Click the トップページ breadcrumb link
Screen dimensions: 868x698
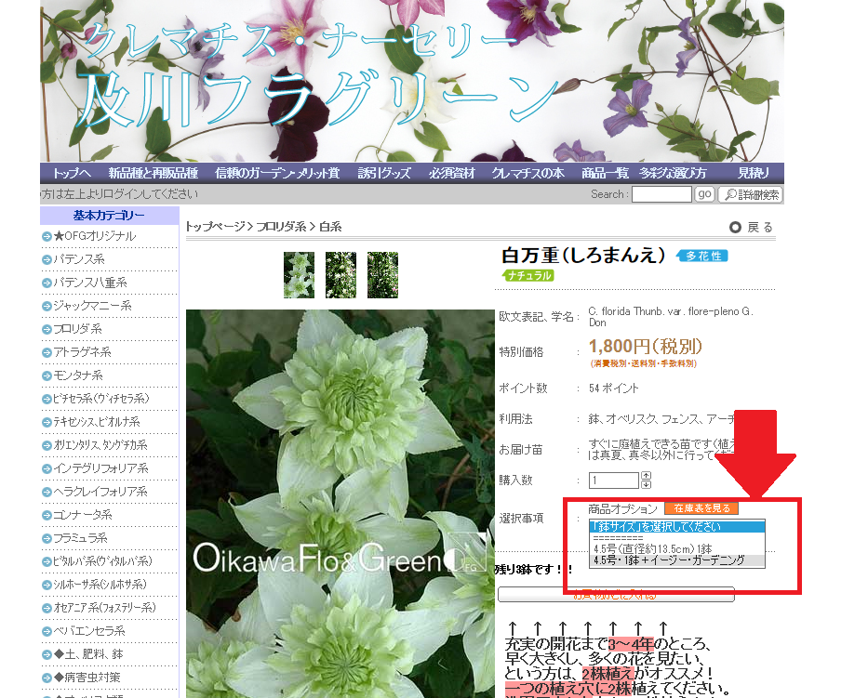tap(215, 226)
